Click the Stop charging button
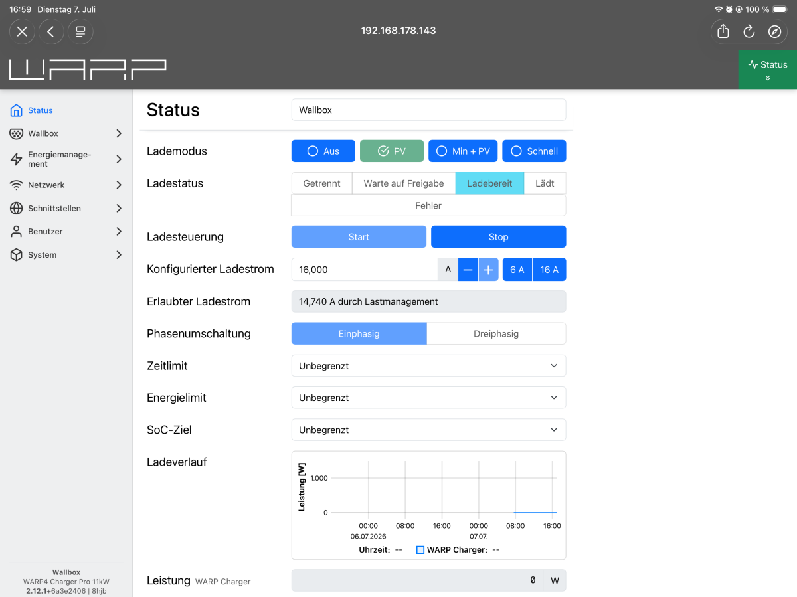 498,236
